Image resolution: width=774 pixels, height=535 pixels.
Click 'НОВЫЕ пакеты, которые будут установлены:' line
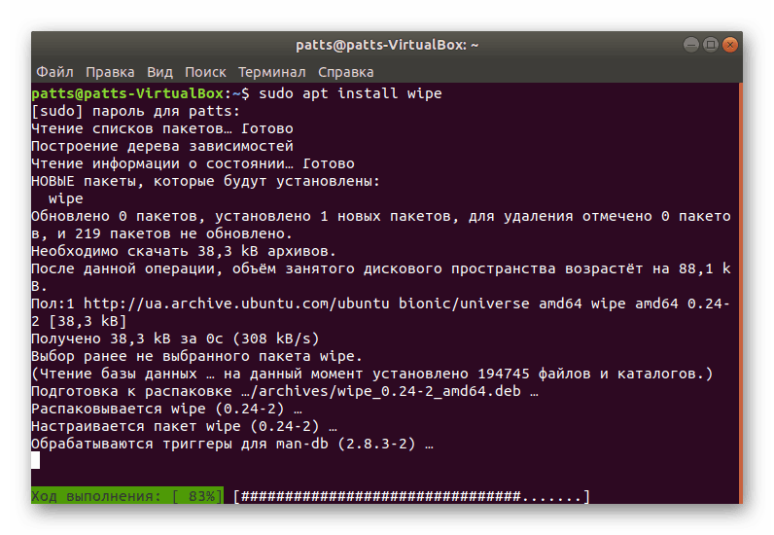pyautogui.click(x=205, y=181)
